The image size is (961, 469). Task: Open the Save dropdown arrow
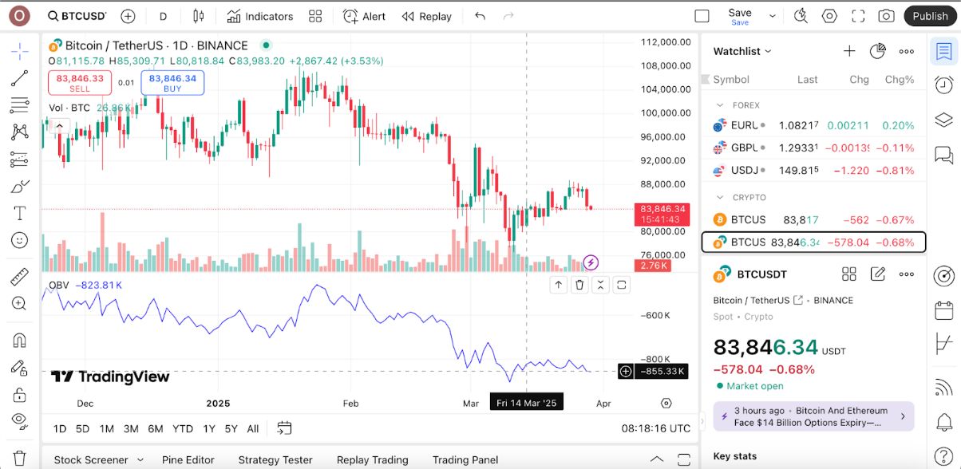772,16
